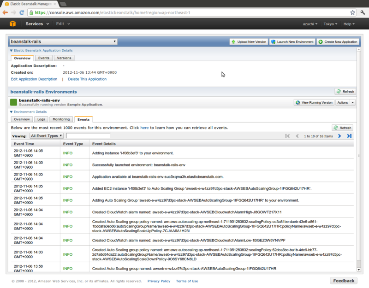Screen dimensions: 369x288
Task: Close the Elastic Beanstalk browser tab
Action: tap(55, 4)
